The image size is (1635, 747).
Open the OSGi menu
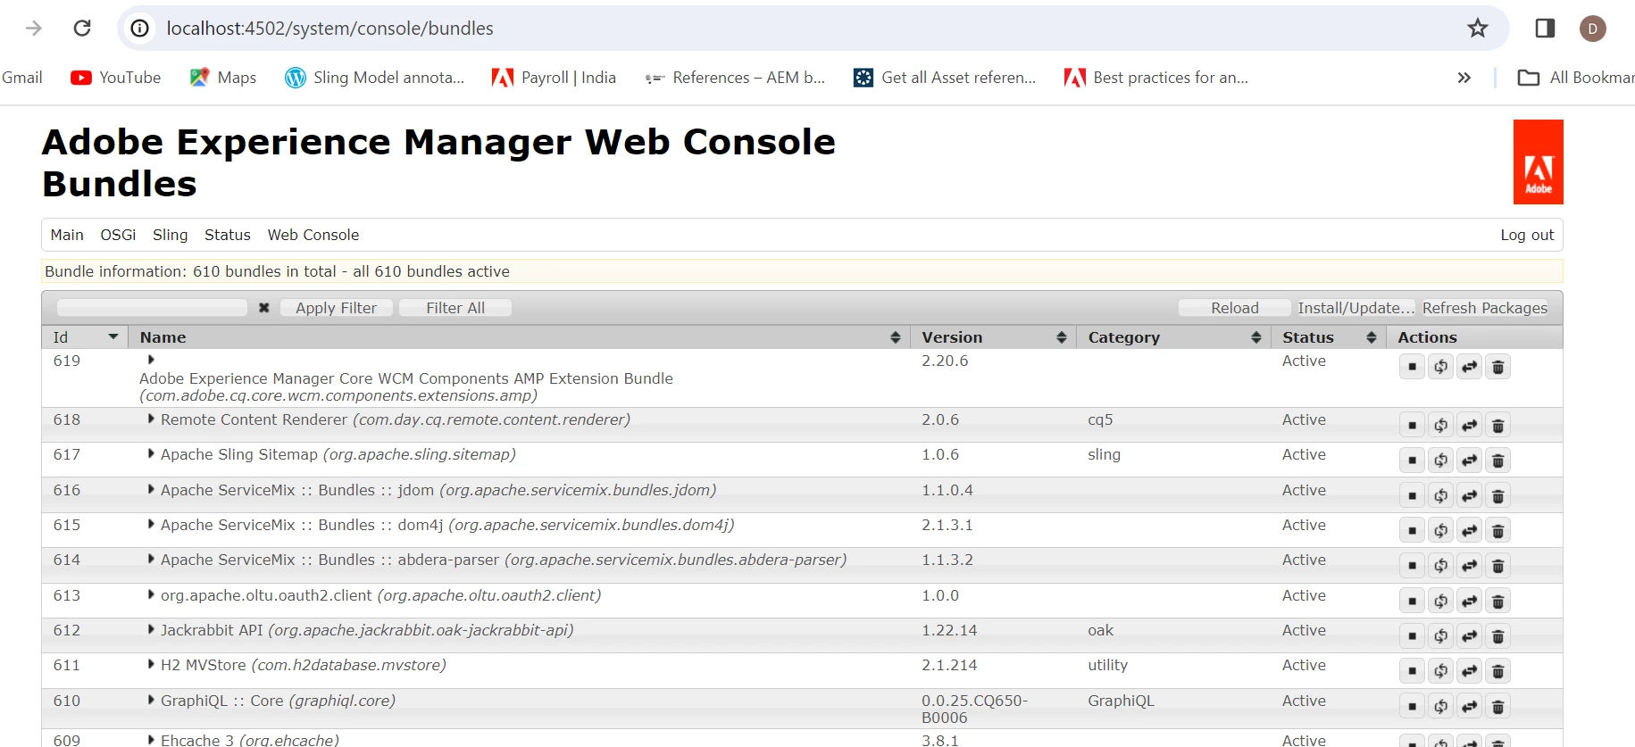(118, 235)
